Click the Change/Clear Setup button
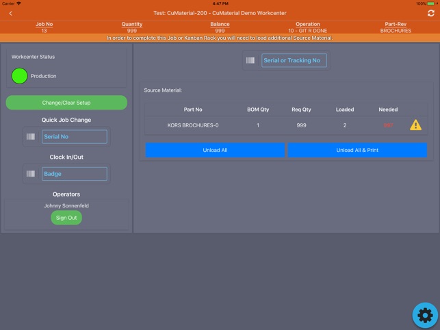 click(x=66, y=103)
